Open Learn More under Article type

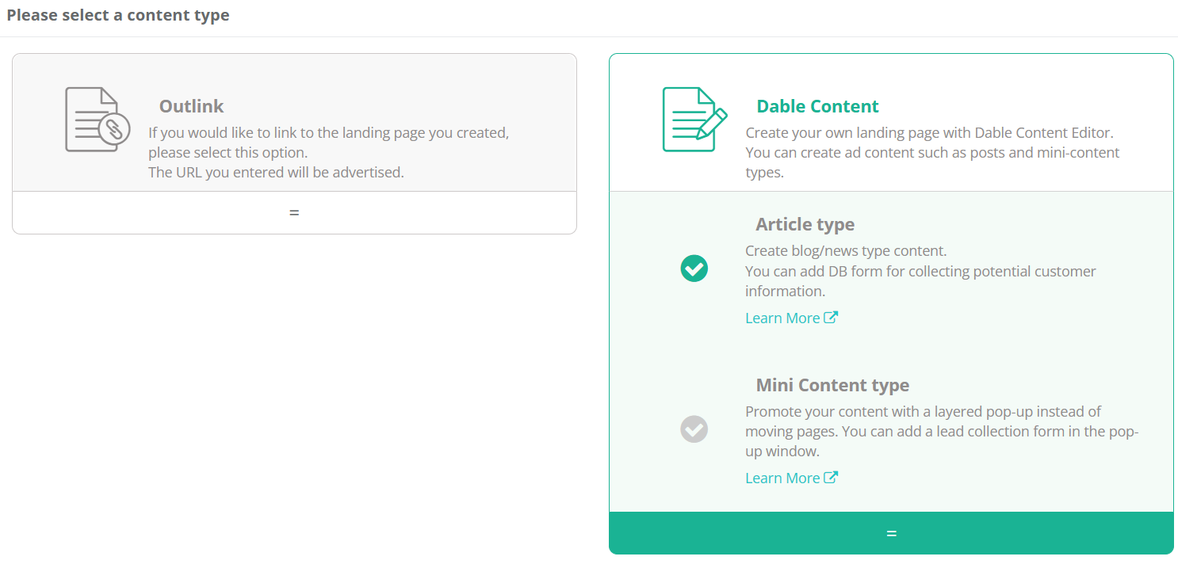tap(782, 318)
